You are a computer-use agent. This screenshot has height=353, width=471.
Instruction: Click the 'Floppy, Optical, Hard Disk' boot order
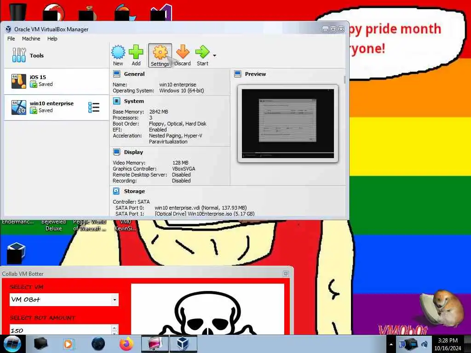point(178,124)
